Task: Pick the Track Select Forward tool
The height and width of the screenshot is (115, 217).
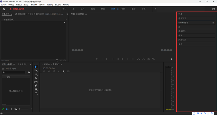Action: click(x=36, y=70)
